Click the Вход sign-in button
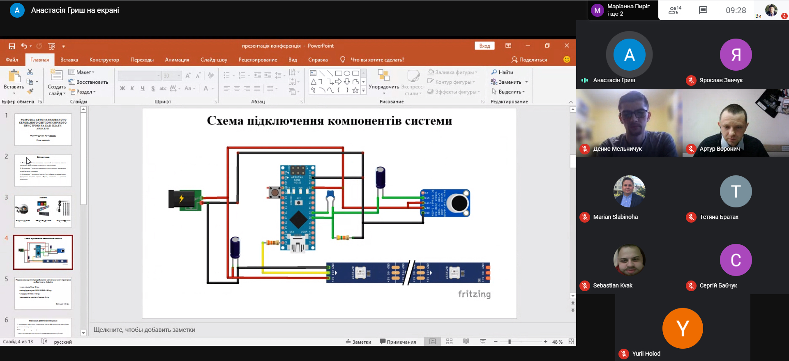789x361 pixels. coord(484,46)
